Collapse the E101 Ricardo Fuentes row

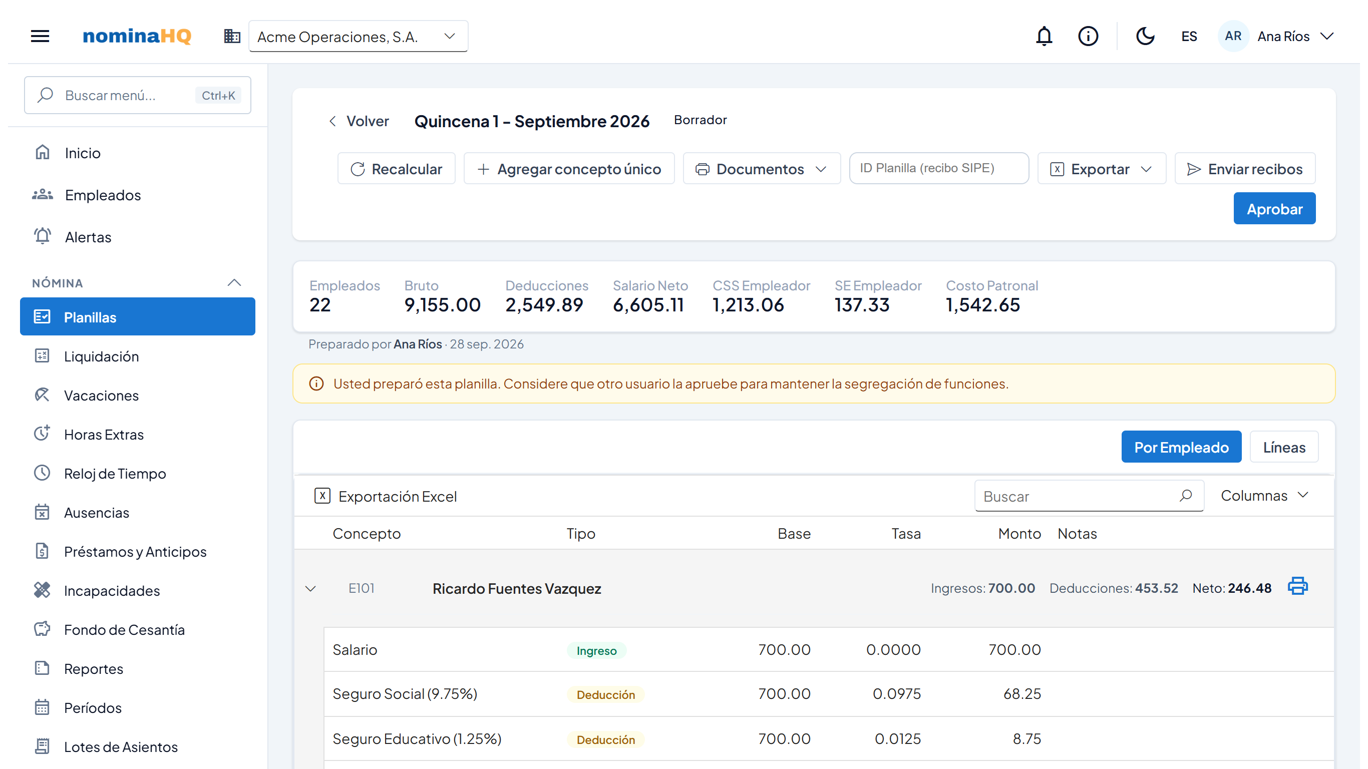[310, 588]
